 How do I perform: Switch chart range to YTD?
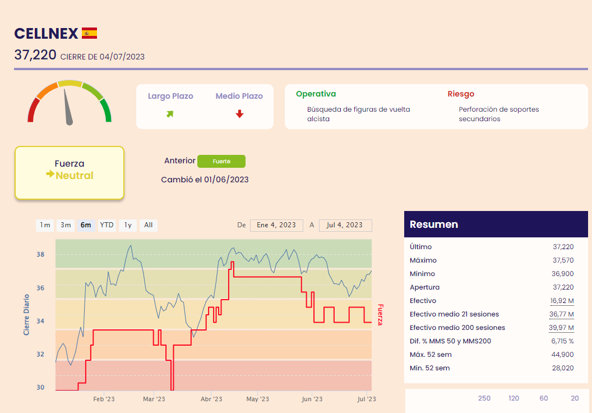tap(107, 225)
